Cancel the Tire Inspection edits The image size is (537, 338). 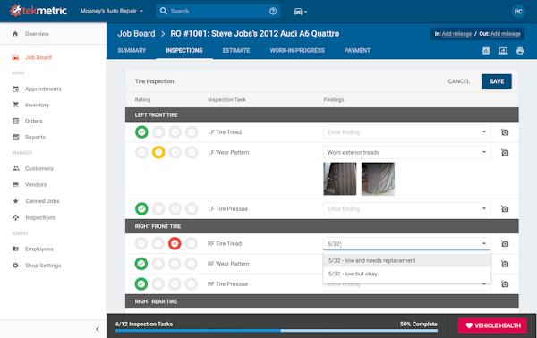pos(458,81)
